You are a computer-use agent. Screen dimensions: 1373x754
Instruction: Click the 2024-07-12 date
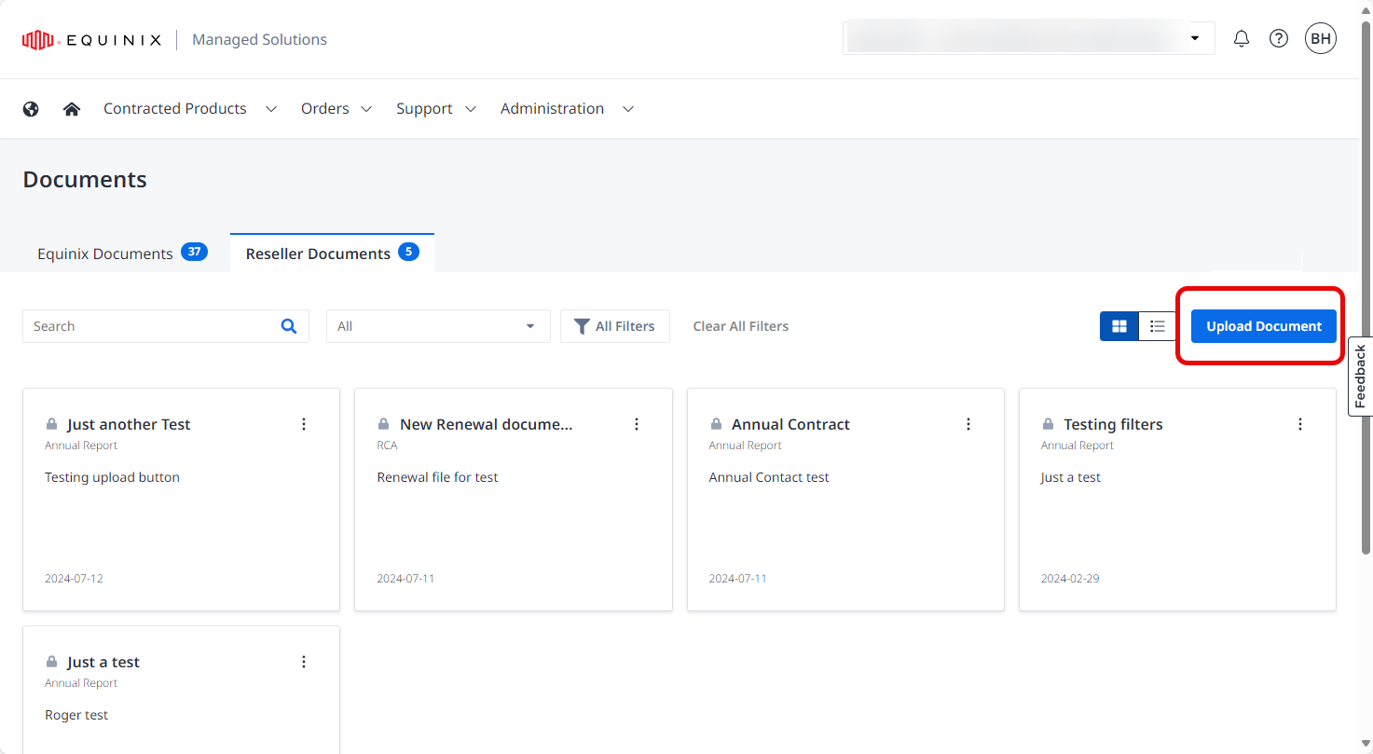74,579
